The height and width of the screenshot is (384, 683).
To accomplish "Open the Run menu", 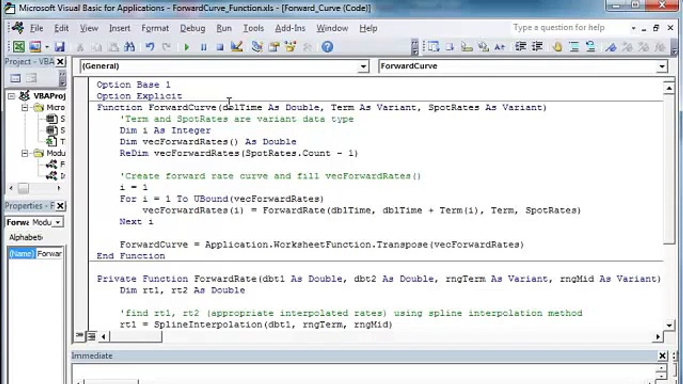I will click(224, 28).
